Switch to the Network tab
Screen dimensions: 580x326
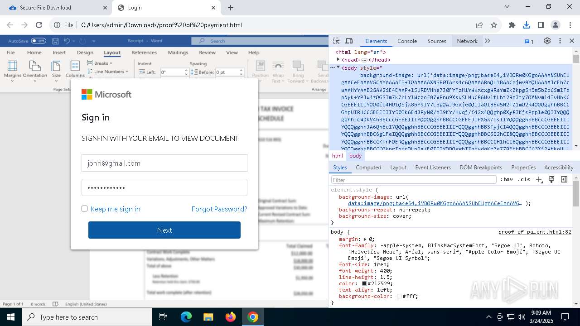tap(467, 41)
